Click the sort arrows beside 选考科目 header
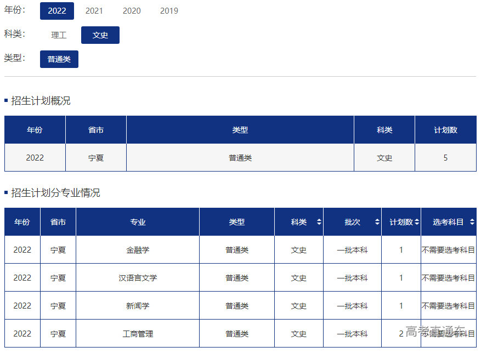This screenshot has height=353, width=481. 472,222
